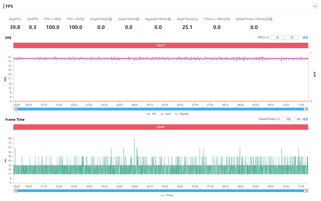Click the FrameTime threshold field showing 100

[x=288, y=119]
